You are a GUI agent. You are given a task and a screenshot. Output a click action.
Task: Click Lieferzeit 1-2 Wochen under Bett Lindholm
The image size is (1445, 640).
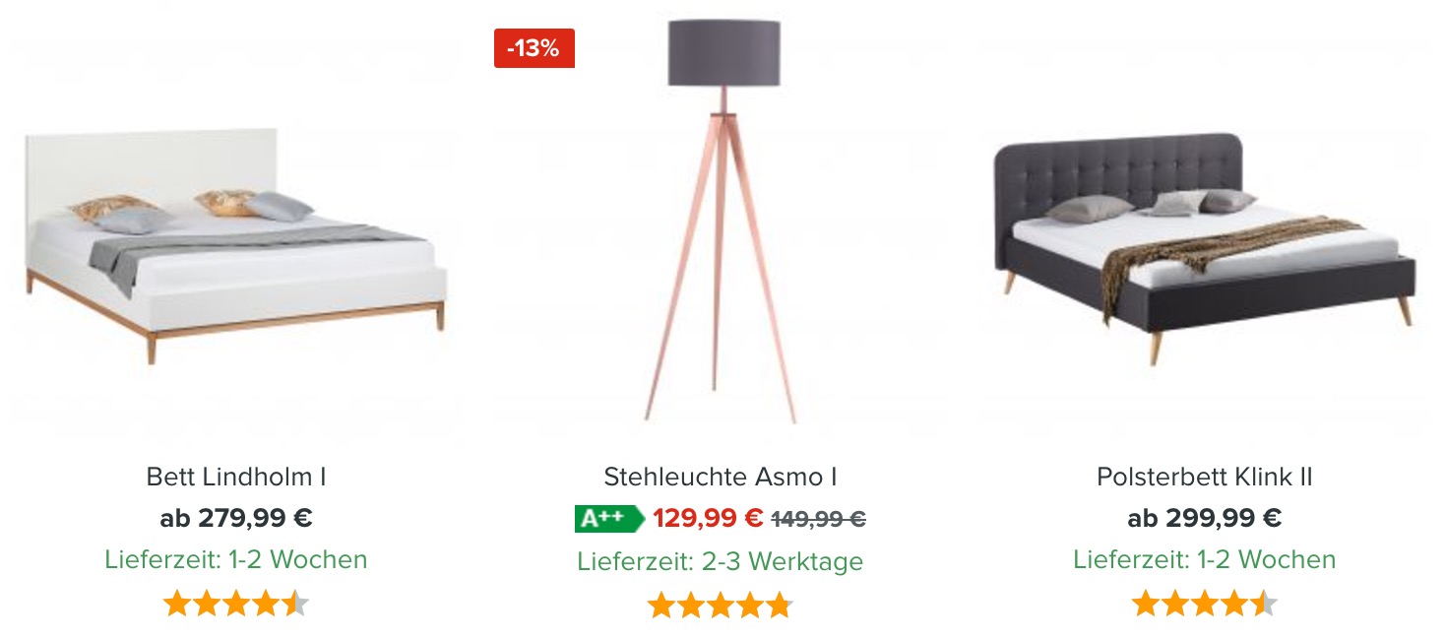[236, 559]
